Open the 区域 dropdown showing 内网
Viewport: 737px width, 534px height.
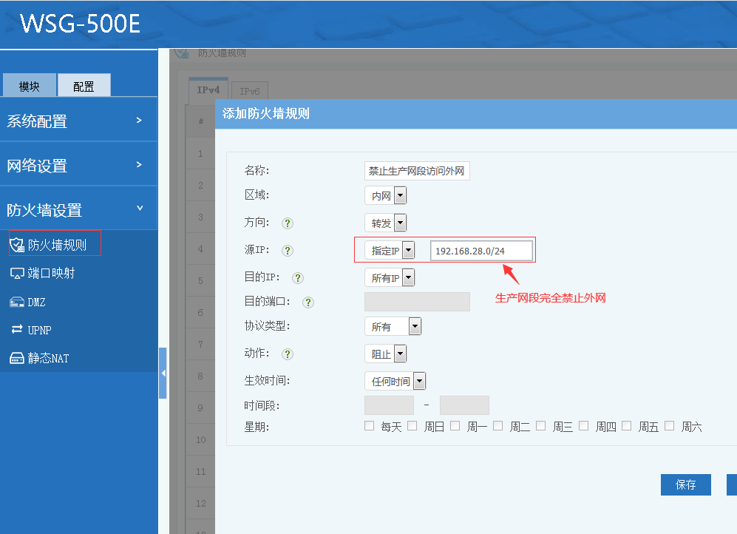(385, 195)
